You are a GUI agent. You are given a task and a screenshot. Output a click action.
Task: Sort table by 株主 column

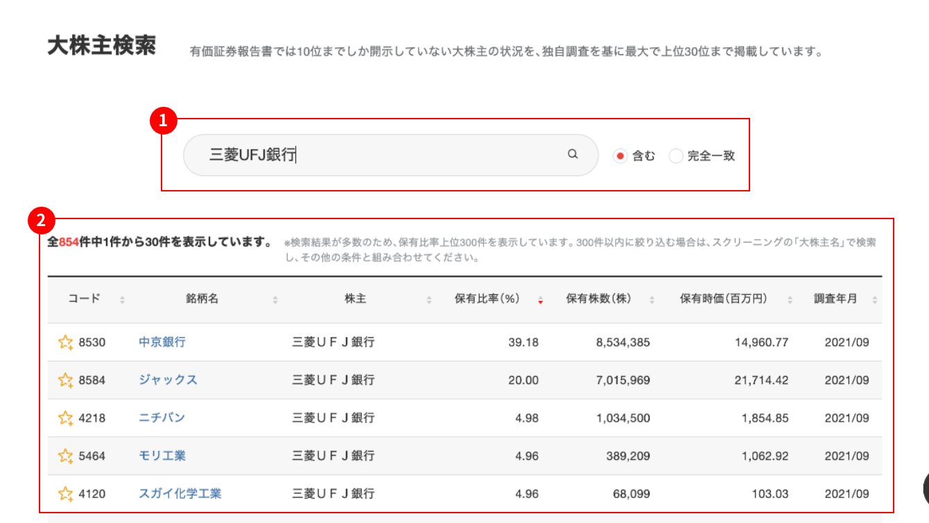[x=429, y=300]
